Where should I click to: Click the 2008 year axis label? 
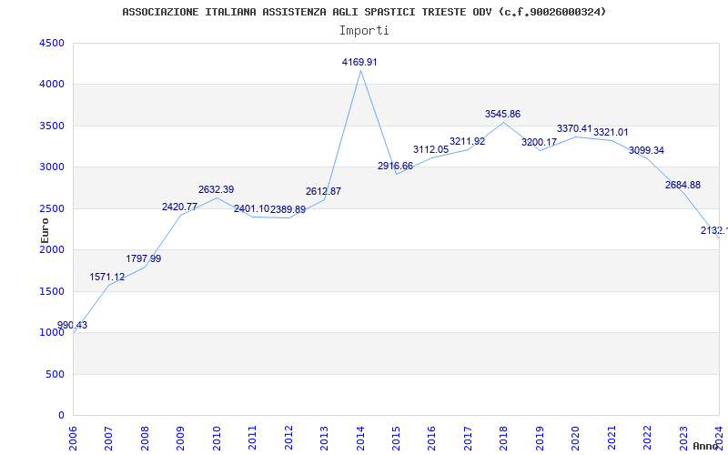(x=145, y=439)
